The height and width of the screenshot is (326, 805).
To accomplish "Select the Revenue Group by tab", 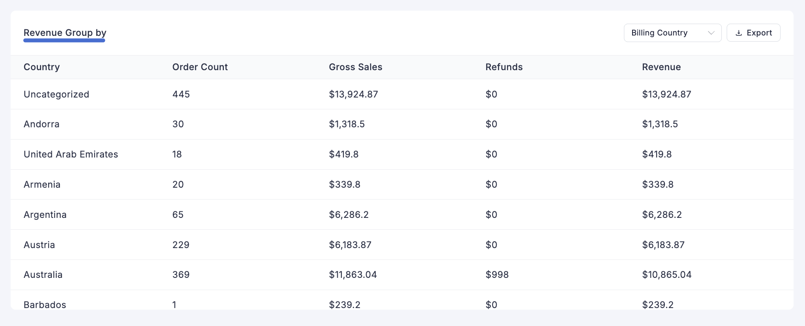I will [x=65, y=33].
